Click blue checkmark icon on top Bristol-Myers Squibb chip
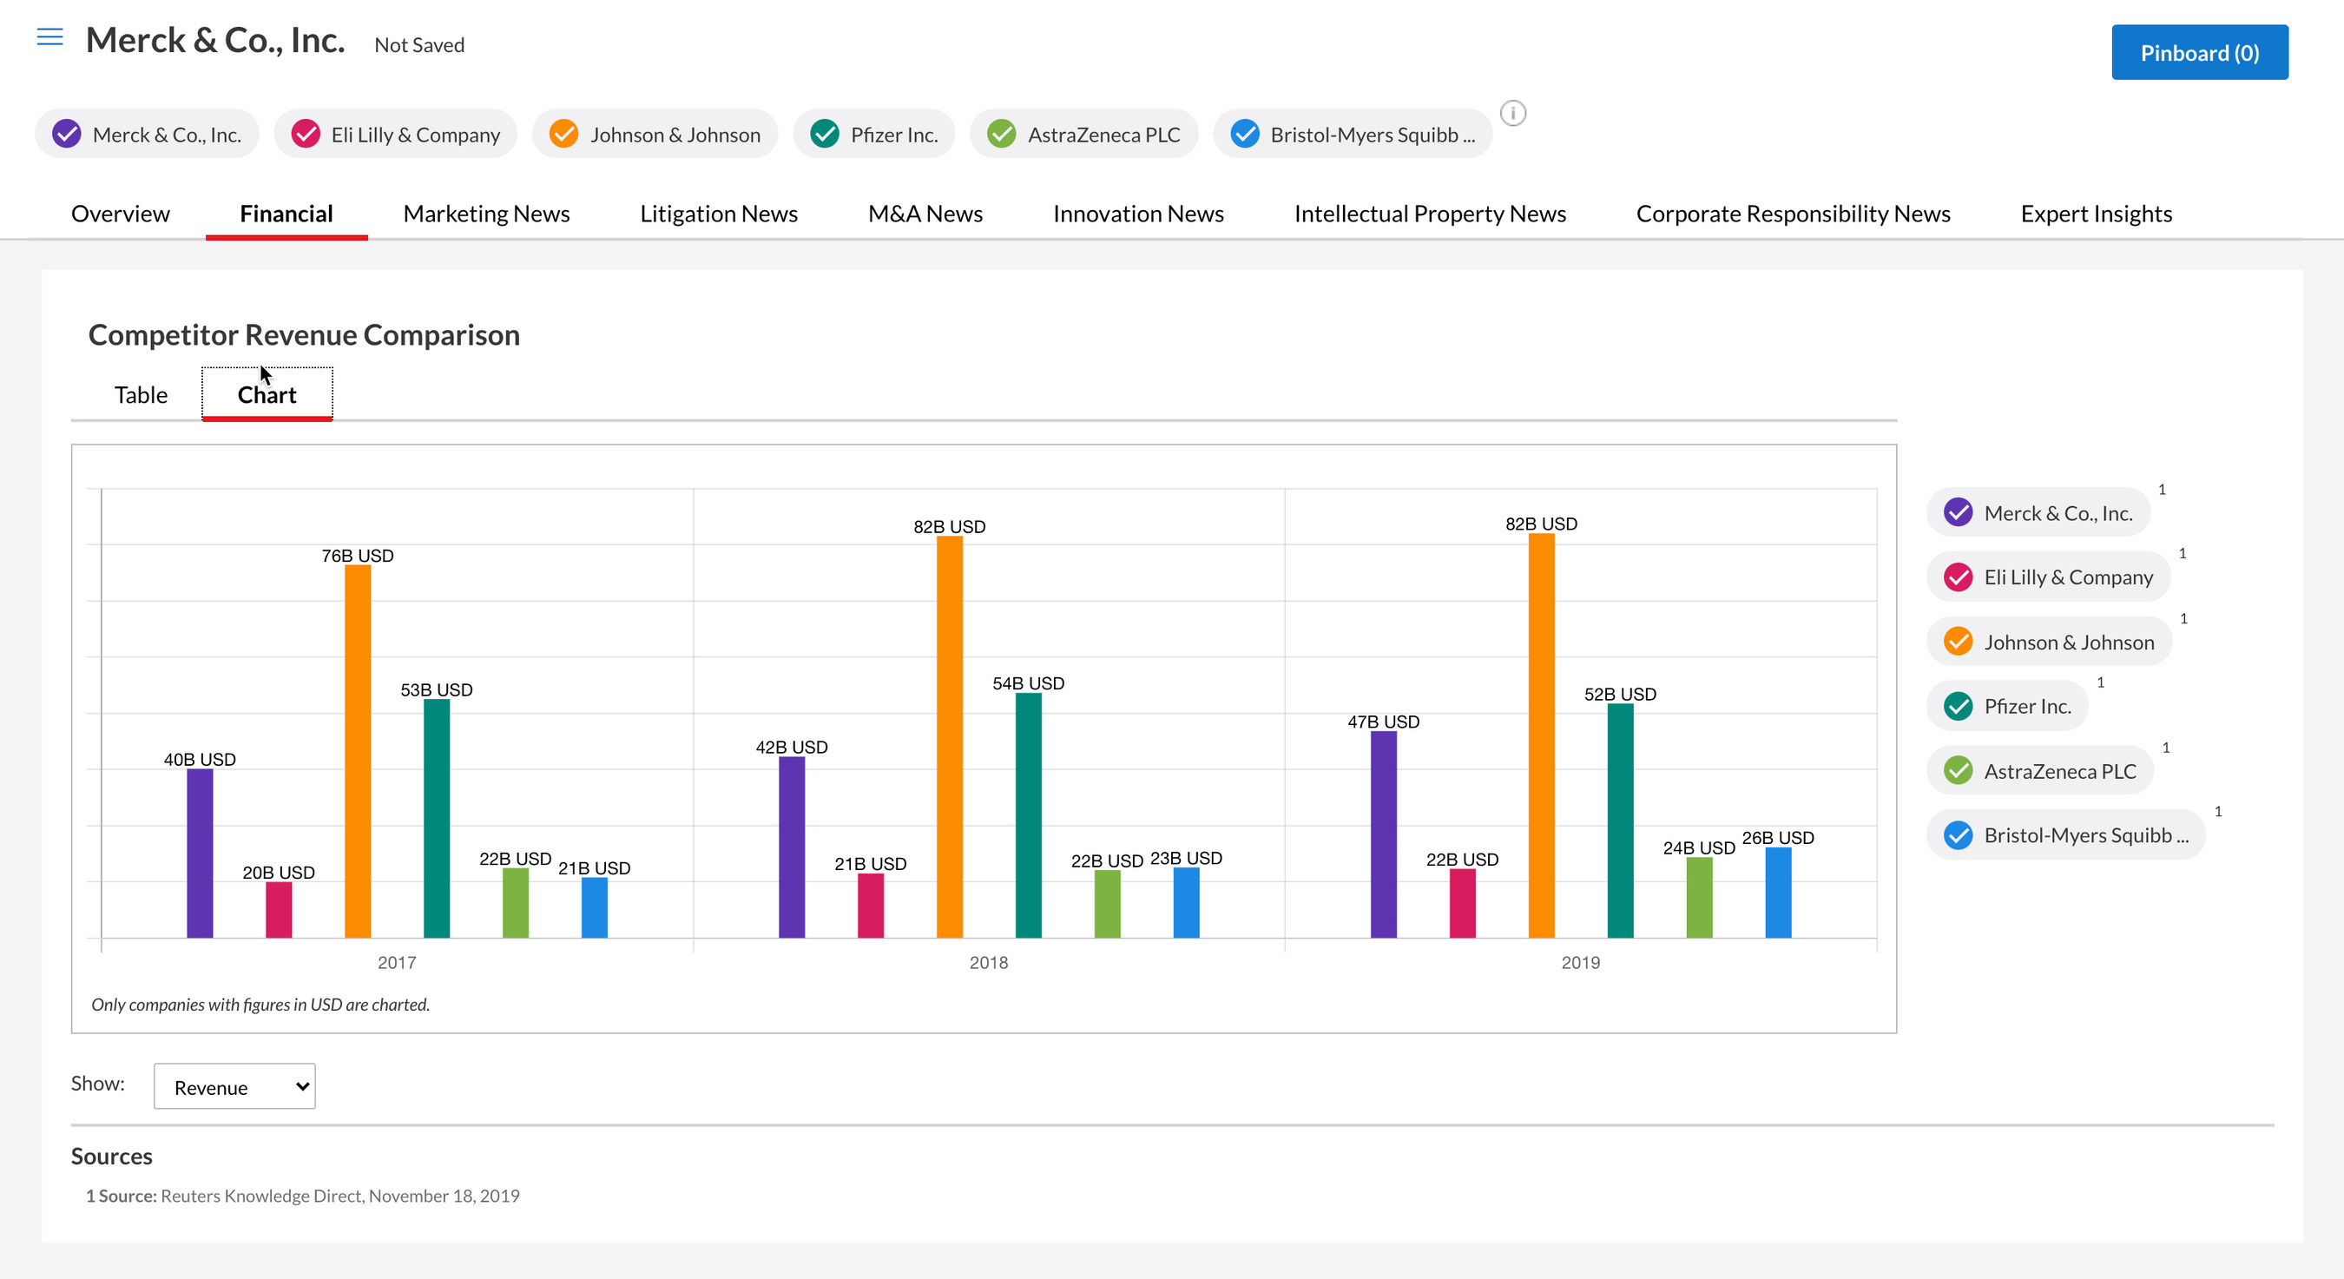The width and height of the screenshot is (2344, 1279). coord(1244,135)
